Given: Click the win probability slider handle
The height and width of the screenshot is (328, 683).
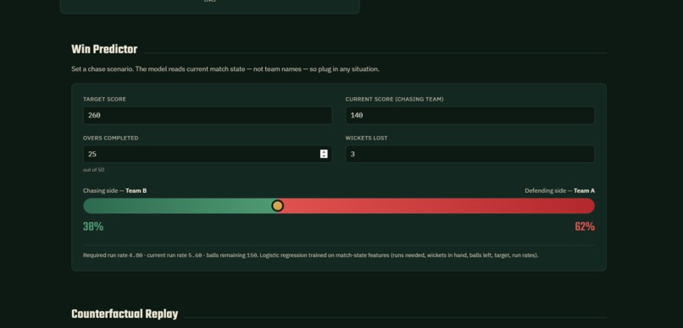Looking at the screenshot, I should point(277,205).
